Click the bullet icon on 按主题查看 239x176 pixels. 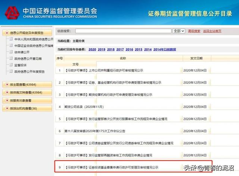pyautogui.click(x=6, y=84)
